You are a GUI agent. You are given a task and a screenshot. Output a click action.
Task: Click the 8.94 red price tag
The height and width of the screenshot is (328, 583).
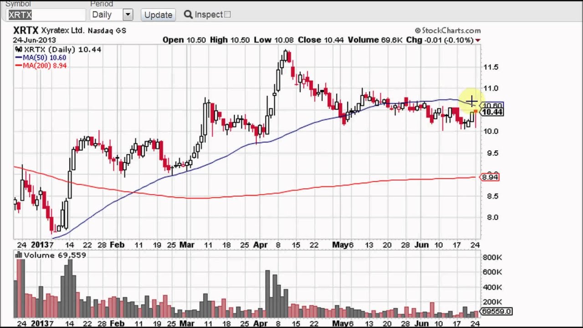(x=490, y=177)
